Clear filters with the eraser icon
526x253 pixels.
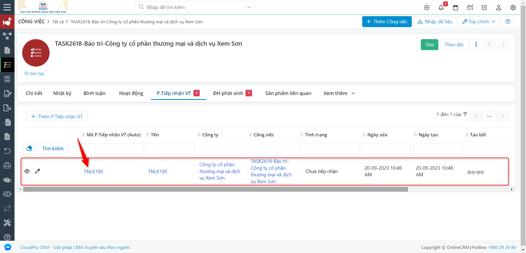click(x=29, y=148)
